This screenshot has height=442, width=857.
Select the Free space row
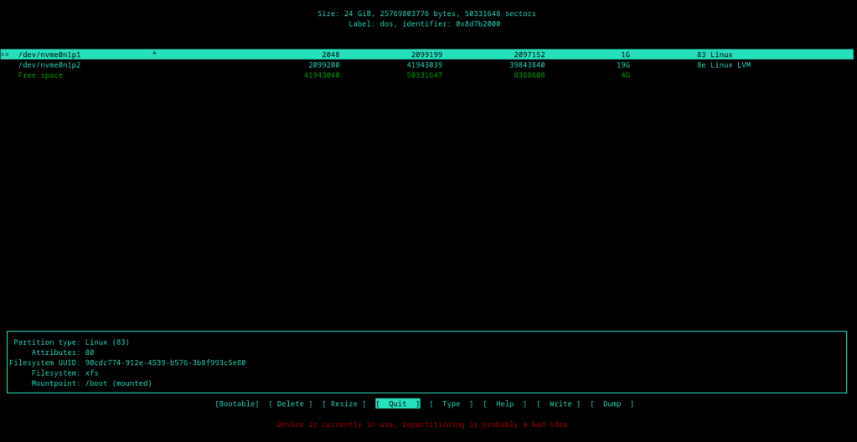40,75
